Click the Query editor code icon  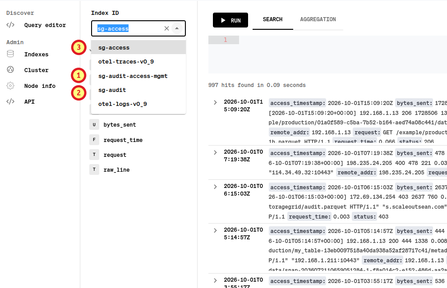click(10, 25)
